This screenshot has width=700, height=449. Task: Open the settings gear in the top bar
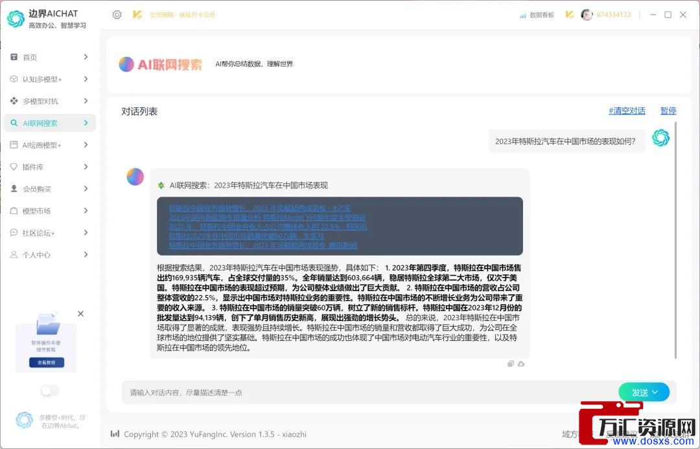(x=117, y=15)
